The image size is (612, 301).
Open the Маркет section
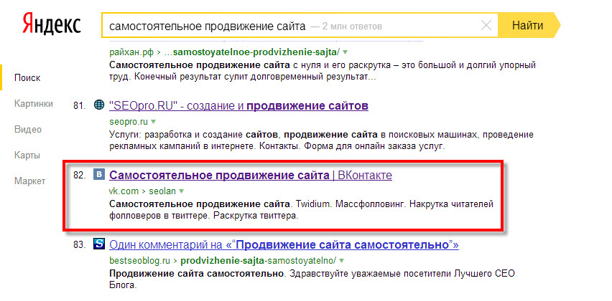point(30,181)
